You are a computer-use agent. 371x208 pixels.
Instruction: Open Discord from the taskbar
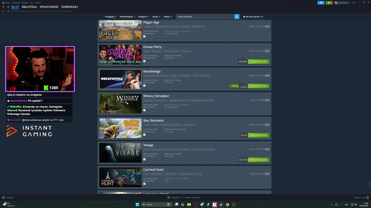coord(202,205)
